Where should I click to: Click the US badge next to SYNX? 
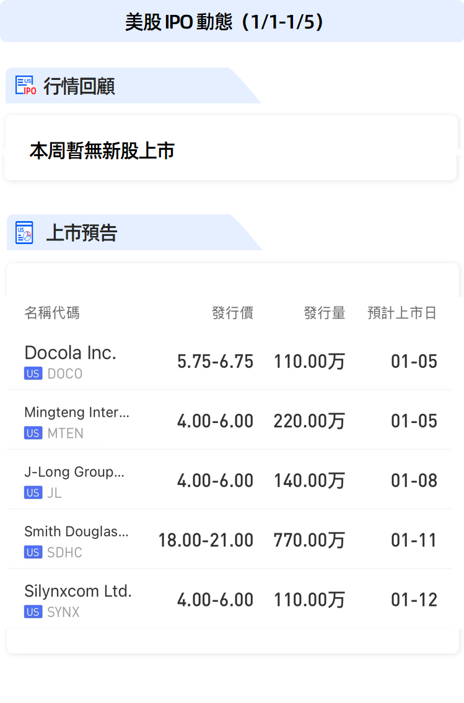point(33,612)
